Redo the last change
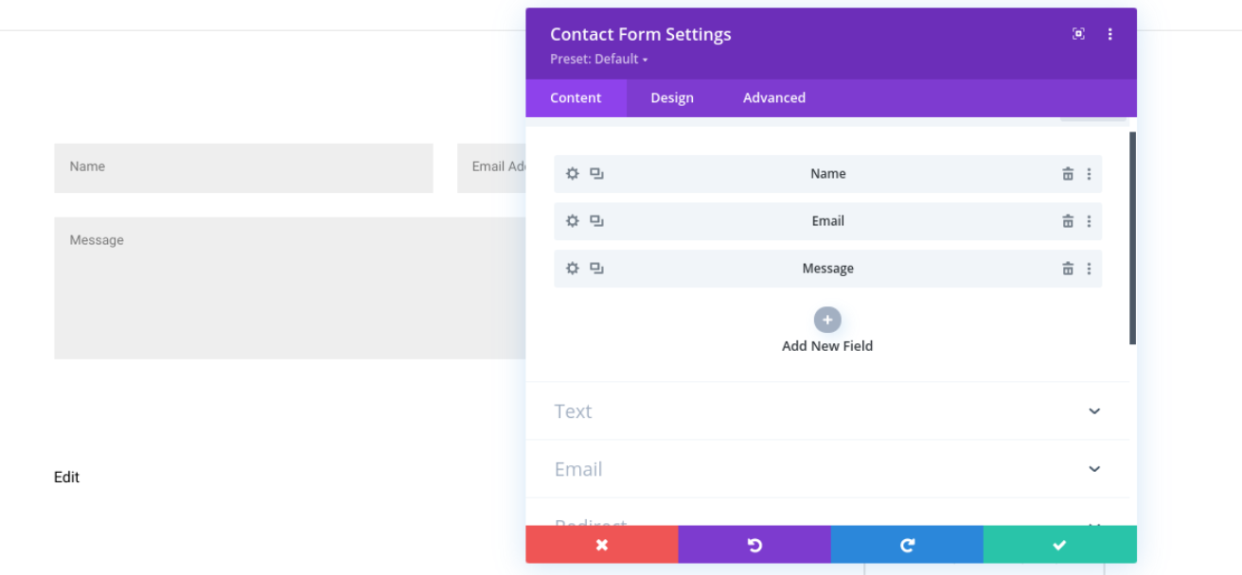The image size is (1242, 575). (907, 544)
